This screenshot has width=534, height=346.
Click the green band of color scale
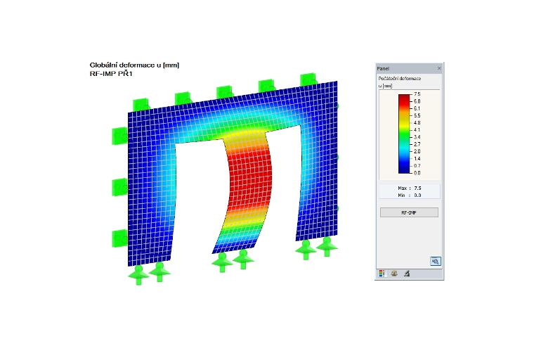point(404,134)
